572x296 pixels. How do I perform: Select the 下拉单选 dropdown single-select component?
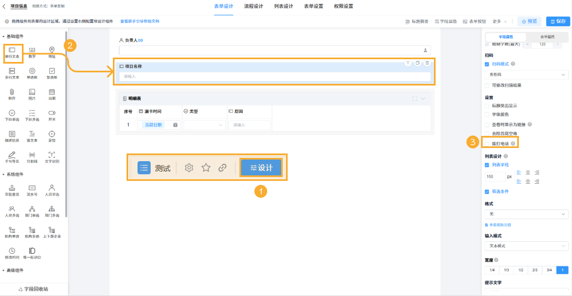[x=12, y=115]
